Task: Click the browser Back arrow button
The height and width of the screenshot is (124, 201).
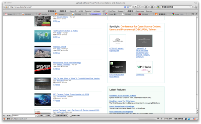Action: tap(135, 7)
